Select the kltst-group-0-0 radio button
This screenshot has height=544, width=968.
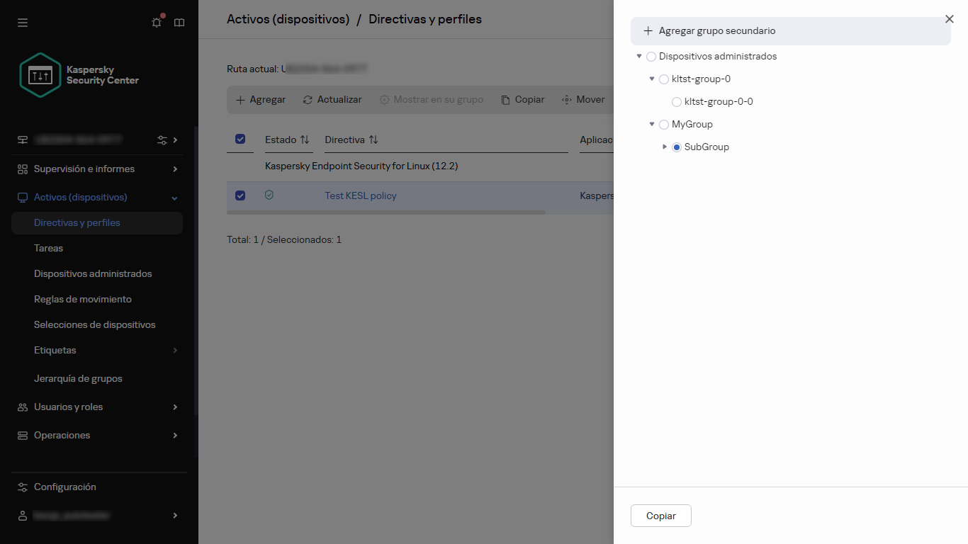point(677,102)
